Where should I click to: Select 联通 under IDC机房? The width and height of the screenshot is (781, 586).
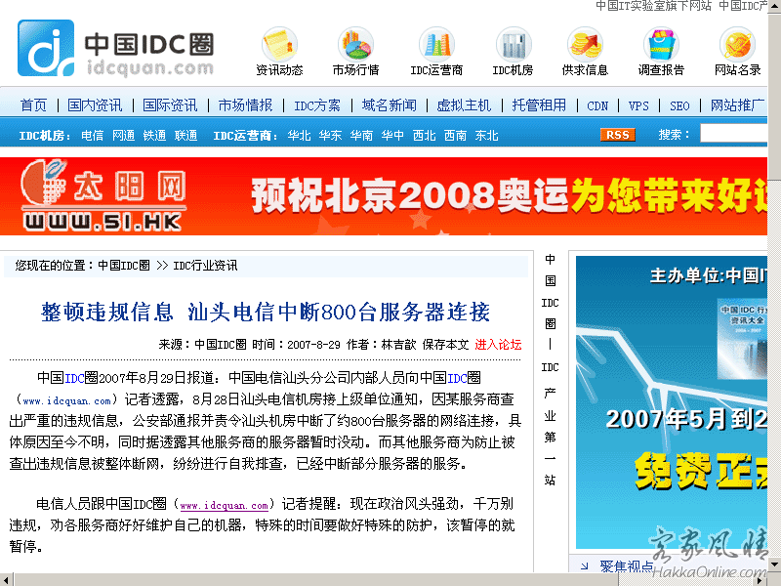pyautogui.click(x=185, y=136)
